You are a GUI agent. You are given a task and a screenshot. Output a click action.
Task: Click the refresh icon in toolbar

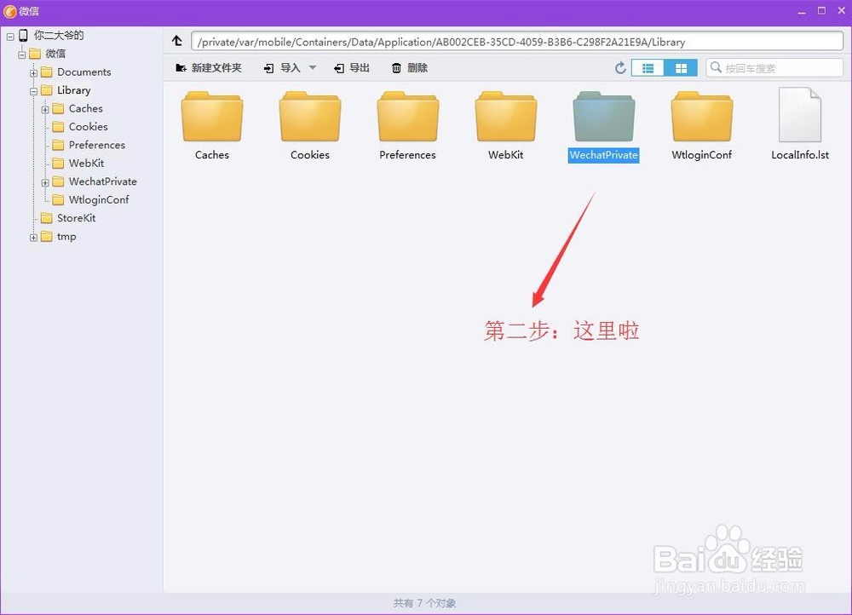[620, 68]
